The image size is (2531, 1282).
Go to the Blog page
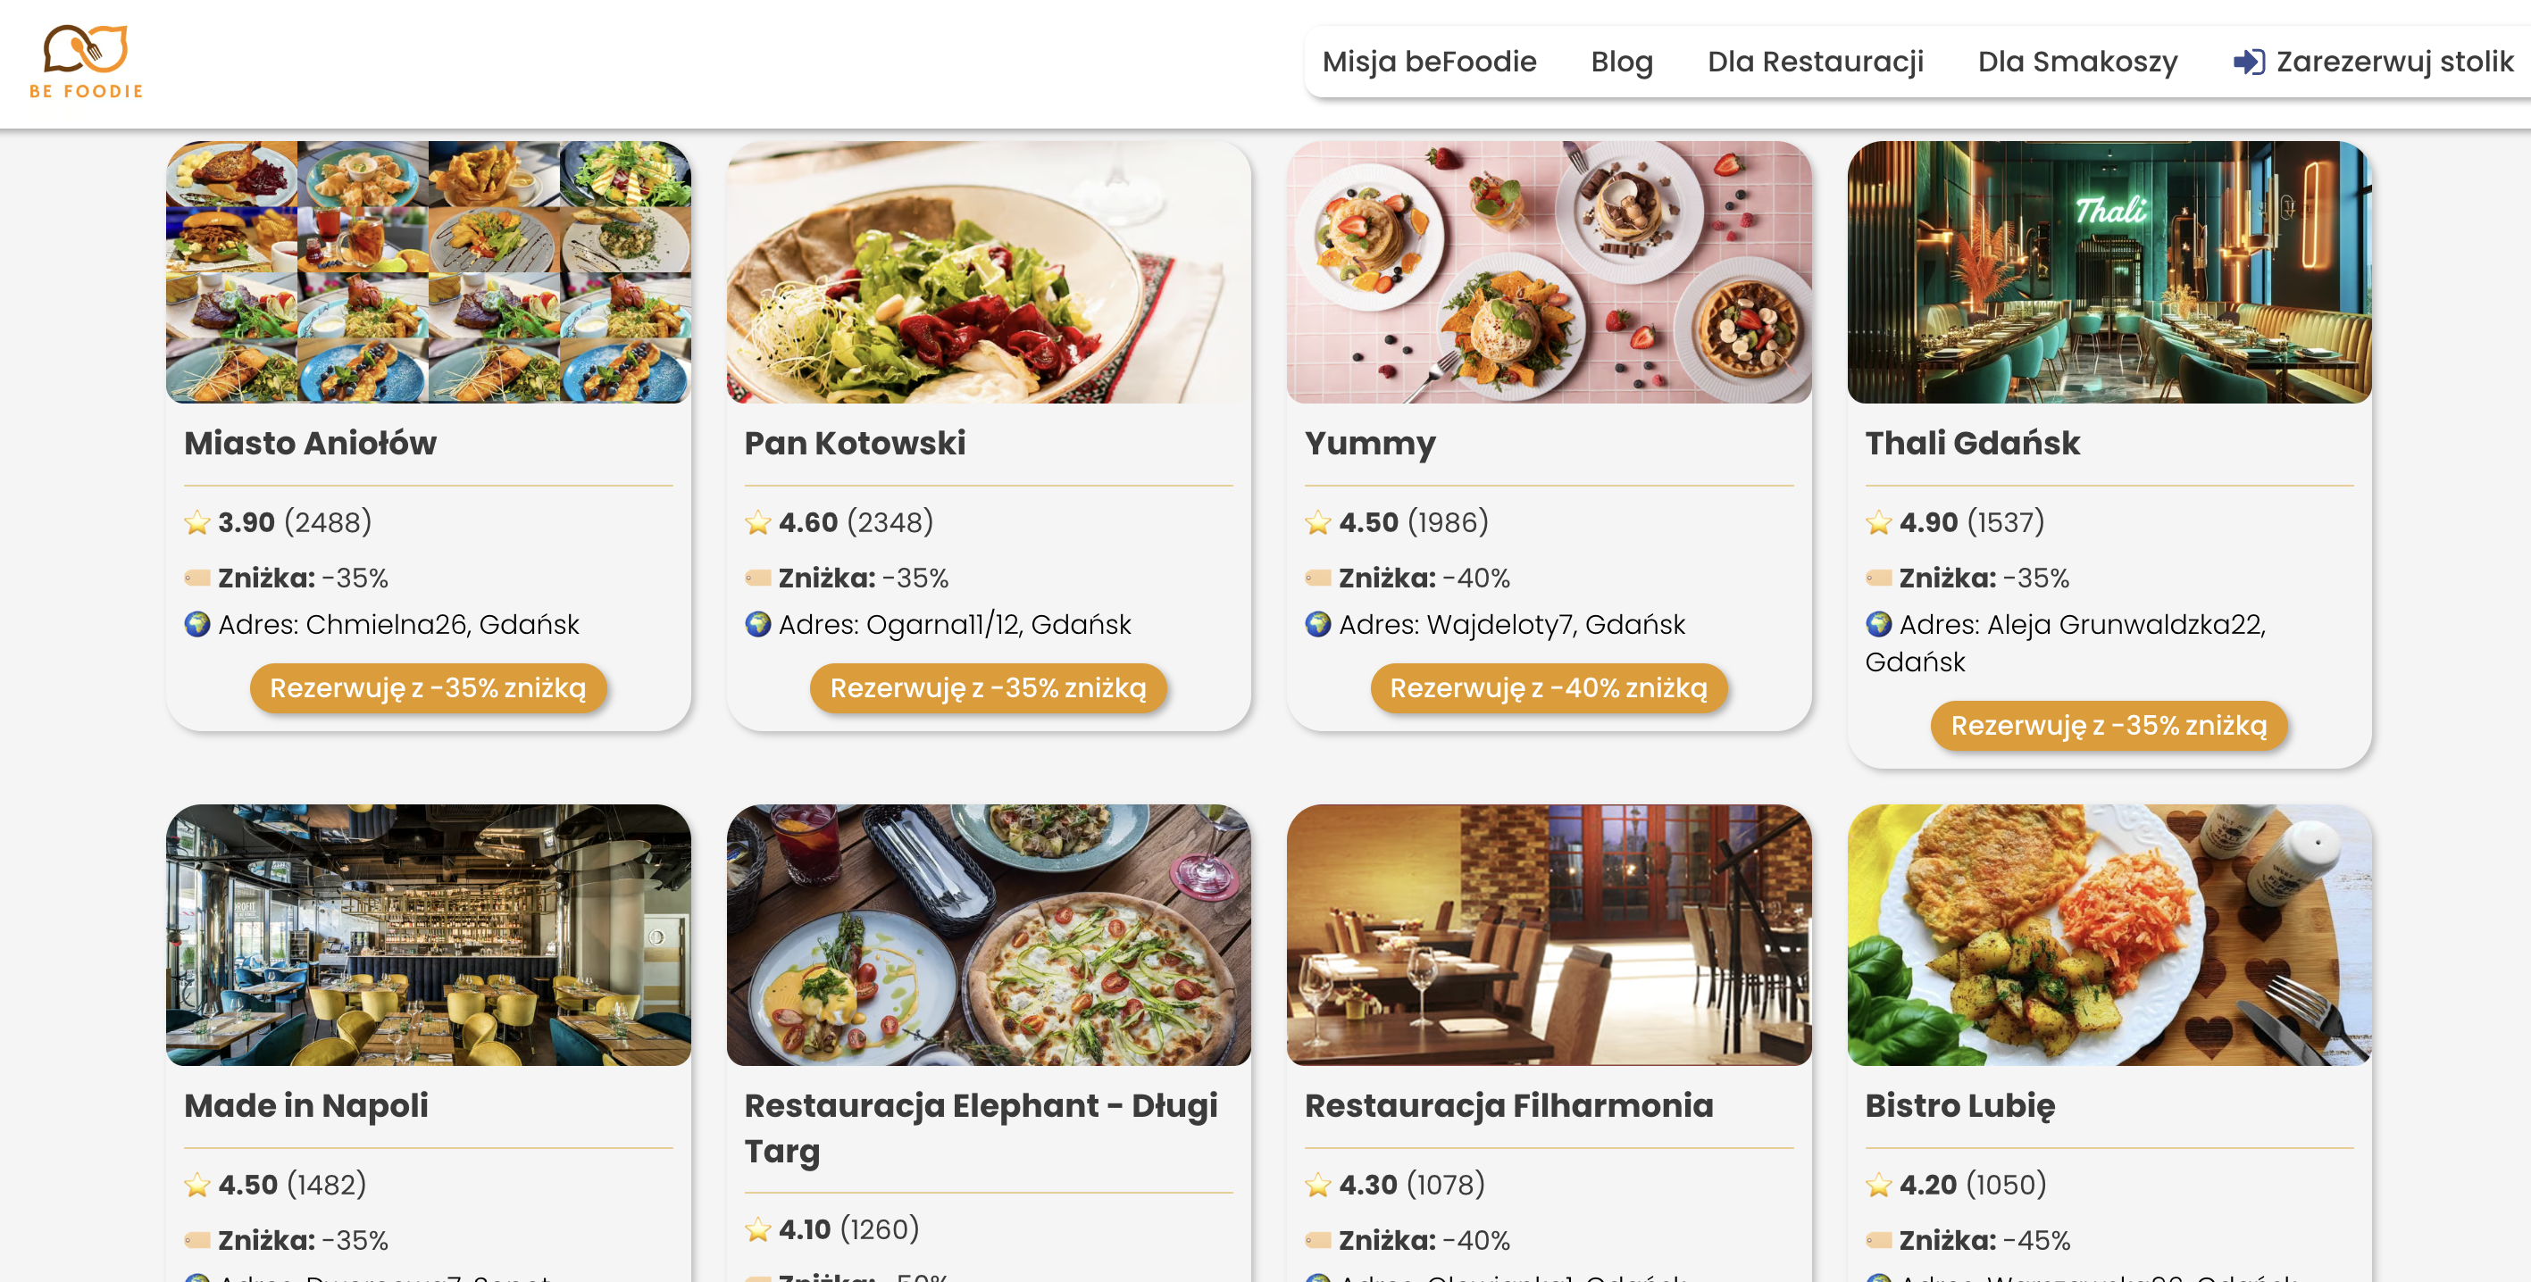coord(1621,62)
